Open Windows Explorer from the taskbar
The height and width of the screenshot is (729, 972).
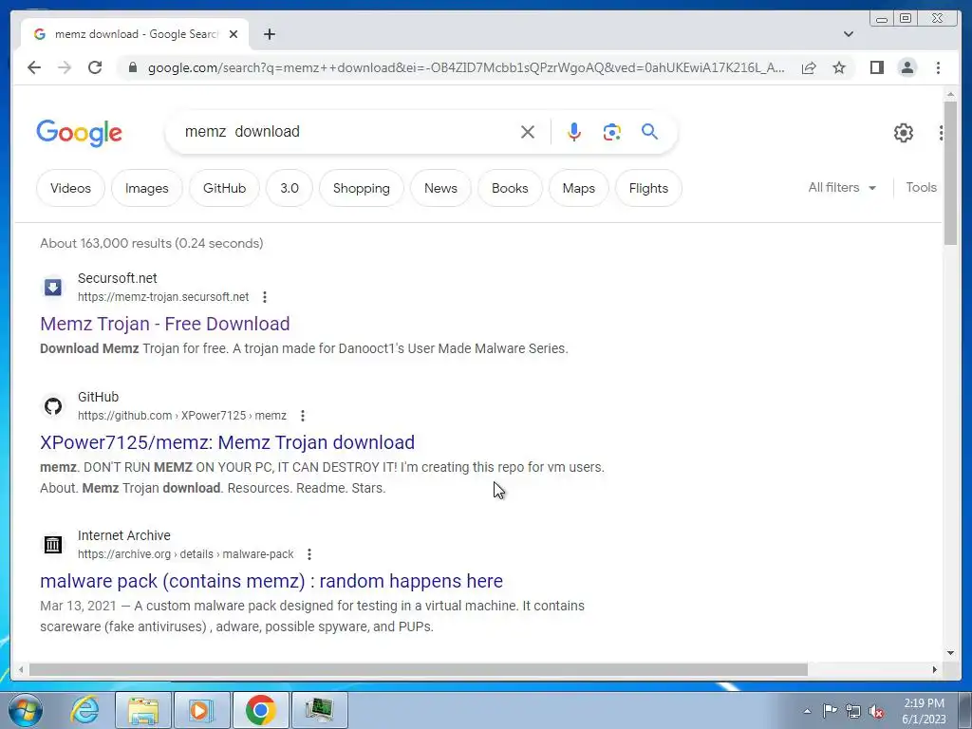pyautogui.click(x=142, y=710)
